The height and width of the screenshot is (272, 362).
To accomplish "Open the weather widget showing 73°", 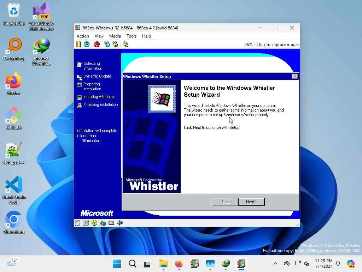I will 12,262.
